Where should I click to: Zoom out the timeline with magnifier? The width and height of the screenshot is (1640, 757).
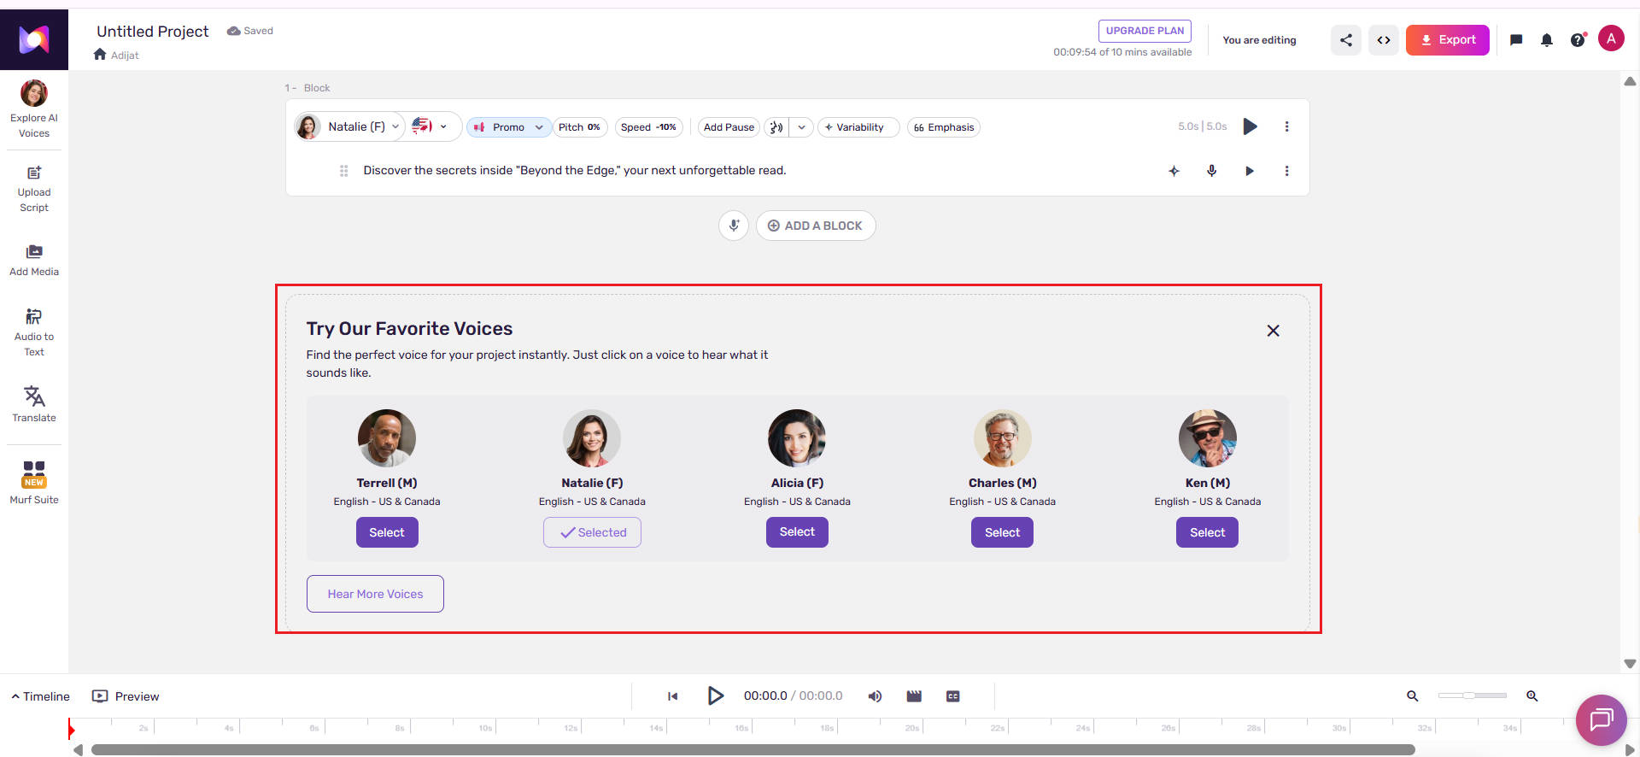[1413, 696]
